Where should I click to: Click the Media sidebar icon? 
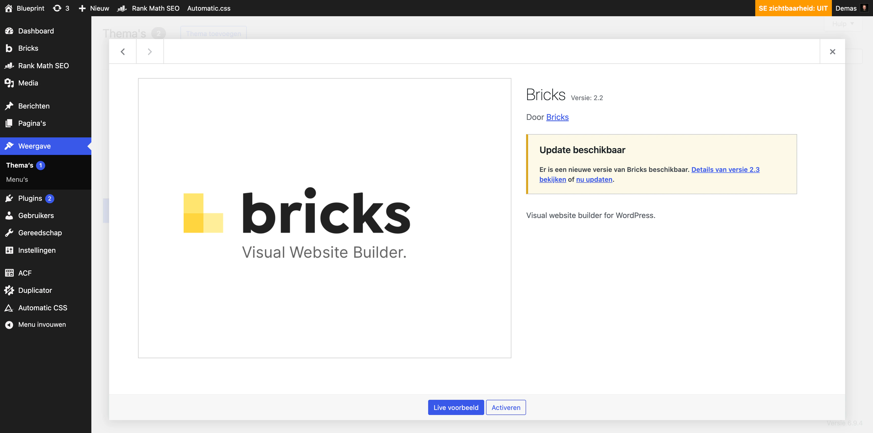point(9,83)
